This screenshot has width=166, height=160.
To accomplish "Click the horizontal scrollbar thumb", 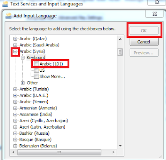I will coord(59,152).
